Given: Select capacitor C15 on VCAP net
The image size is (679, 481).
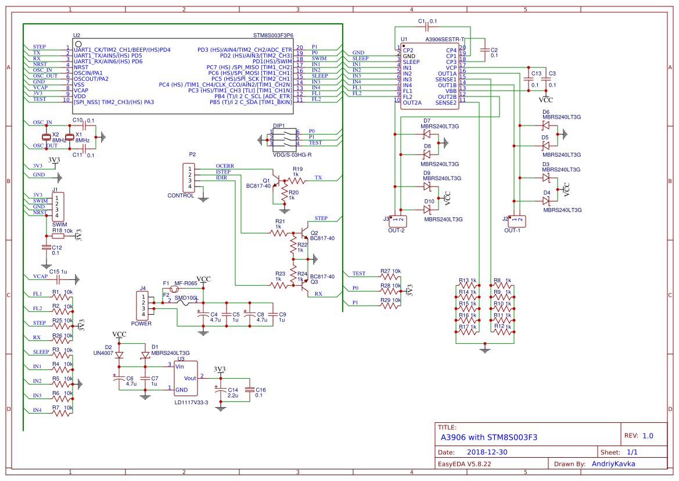Looking at the screenshot, I should pyautogui.click(x=59, y=279).
